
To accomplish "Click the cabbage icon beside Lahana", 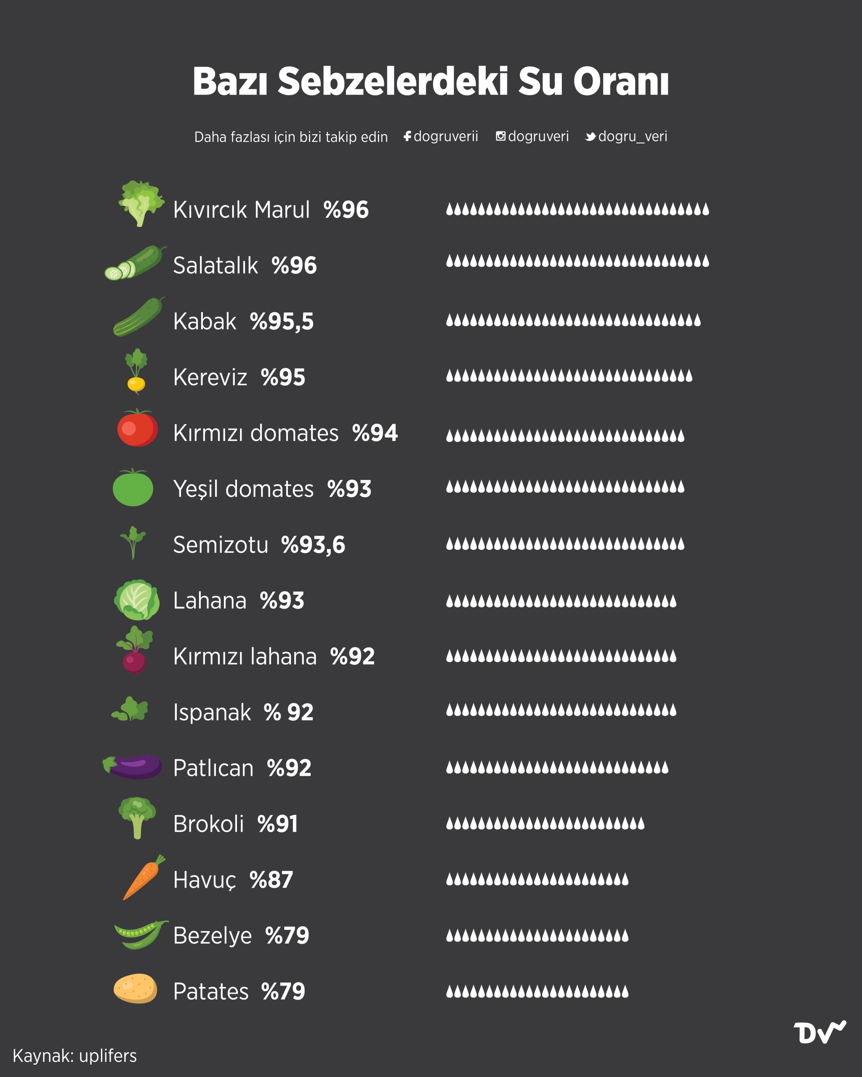I will tap(137, 600).
